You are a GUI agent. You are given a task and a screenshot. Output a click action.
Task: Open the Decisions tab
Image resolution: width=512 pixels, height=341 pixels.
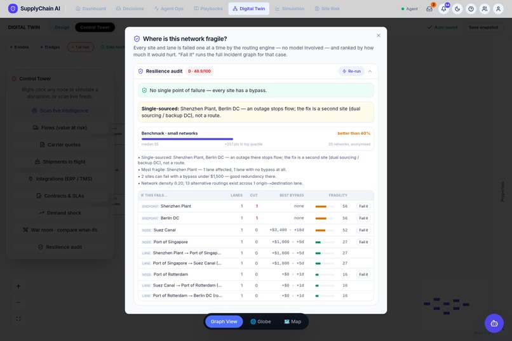tap(130, 9)
